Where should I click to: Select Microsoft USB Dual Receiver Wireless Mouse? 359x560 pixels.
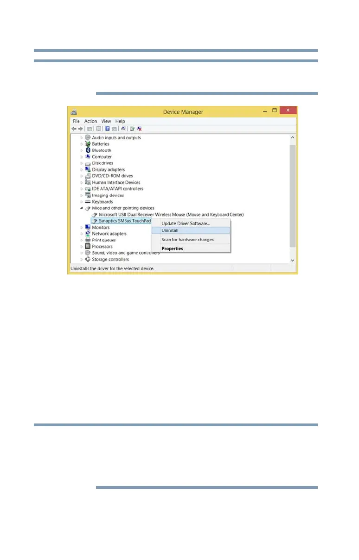point(171,215)
